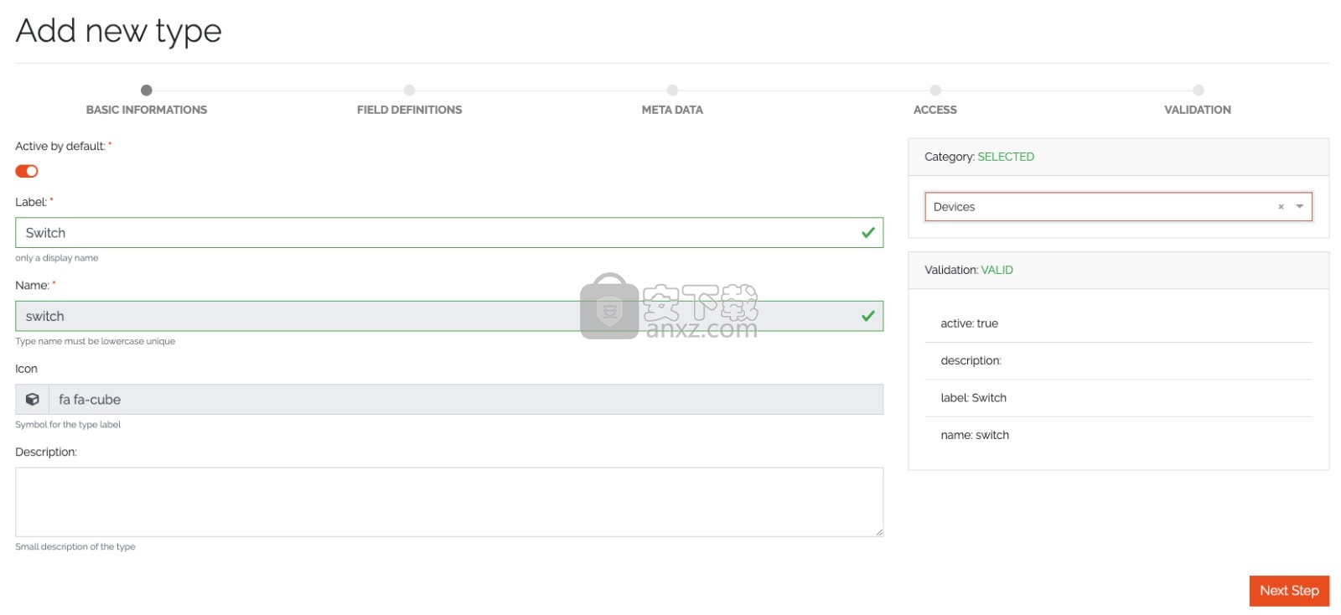1341x615 pixels.
Task: Go to Basic Informations step
Action: [x=147, y=101]
